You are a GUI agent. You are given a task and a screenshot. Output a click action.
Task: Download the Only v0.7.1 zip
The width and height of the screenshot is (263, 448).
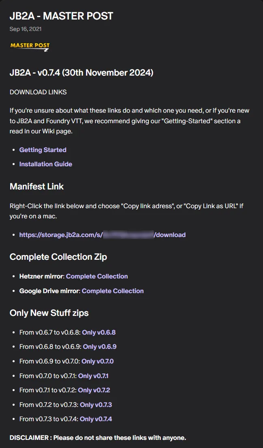(x=93, y=376)
